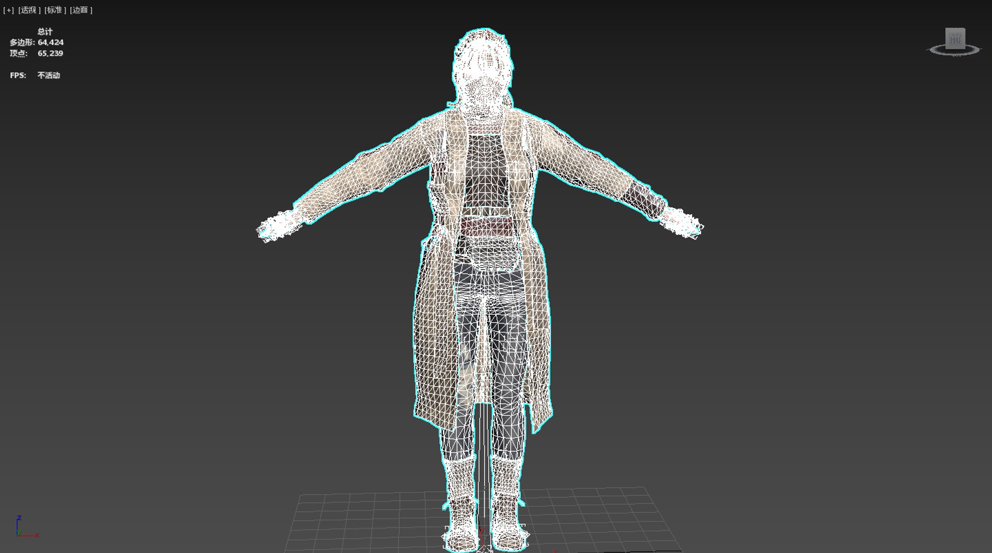Open the 透视 viewport view menu
This screenshot has height=553, width=992.
coord(29,10)
